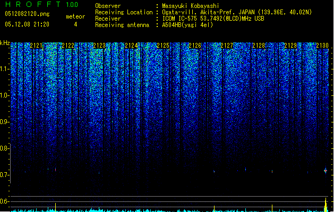
Task: Click the meteor echo just before 2127
Action: 214,171
